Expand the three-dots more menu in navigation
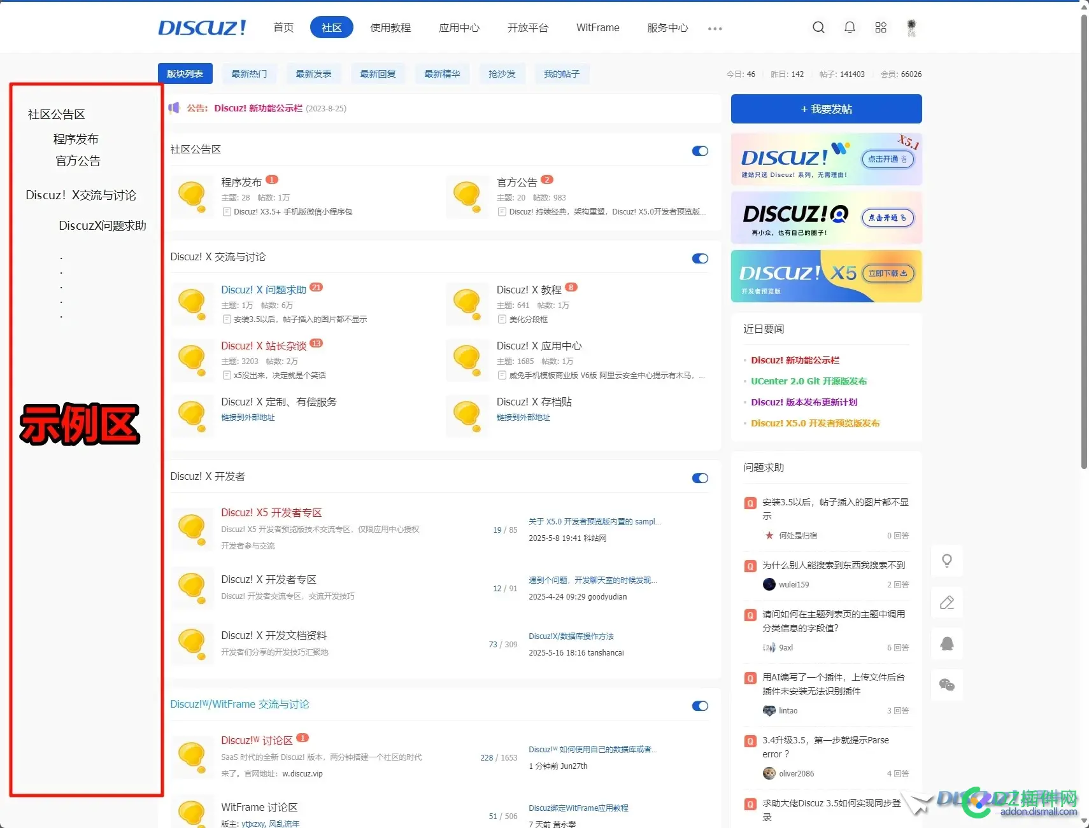 (715, 29)
